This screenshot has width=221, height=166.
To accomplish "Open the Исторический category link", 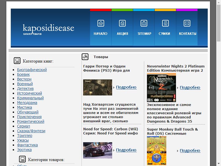I will [30, 93].
